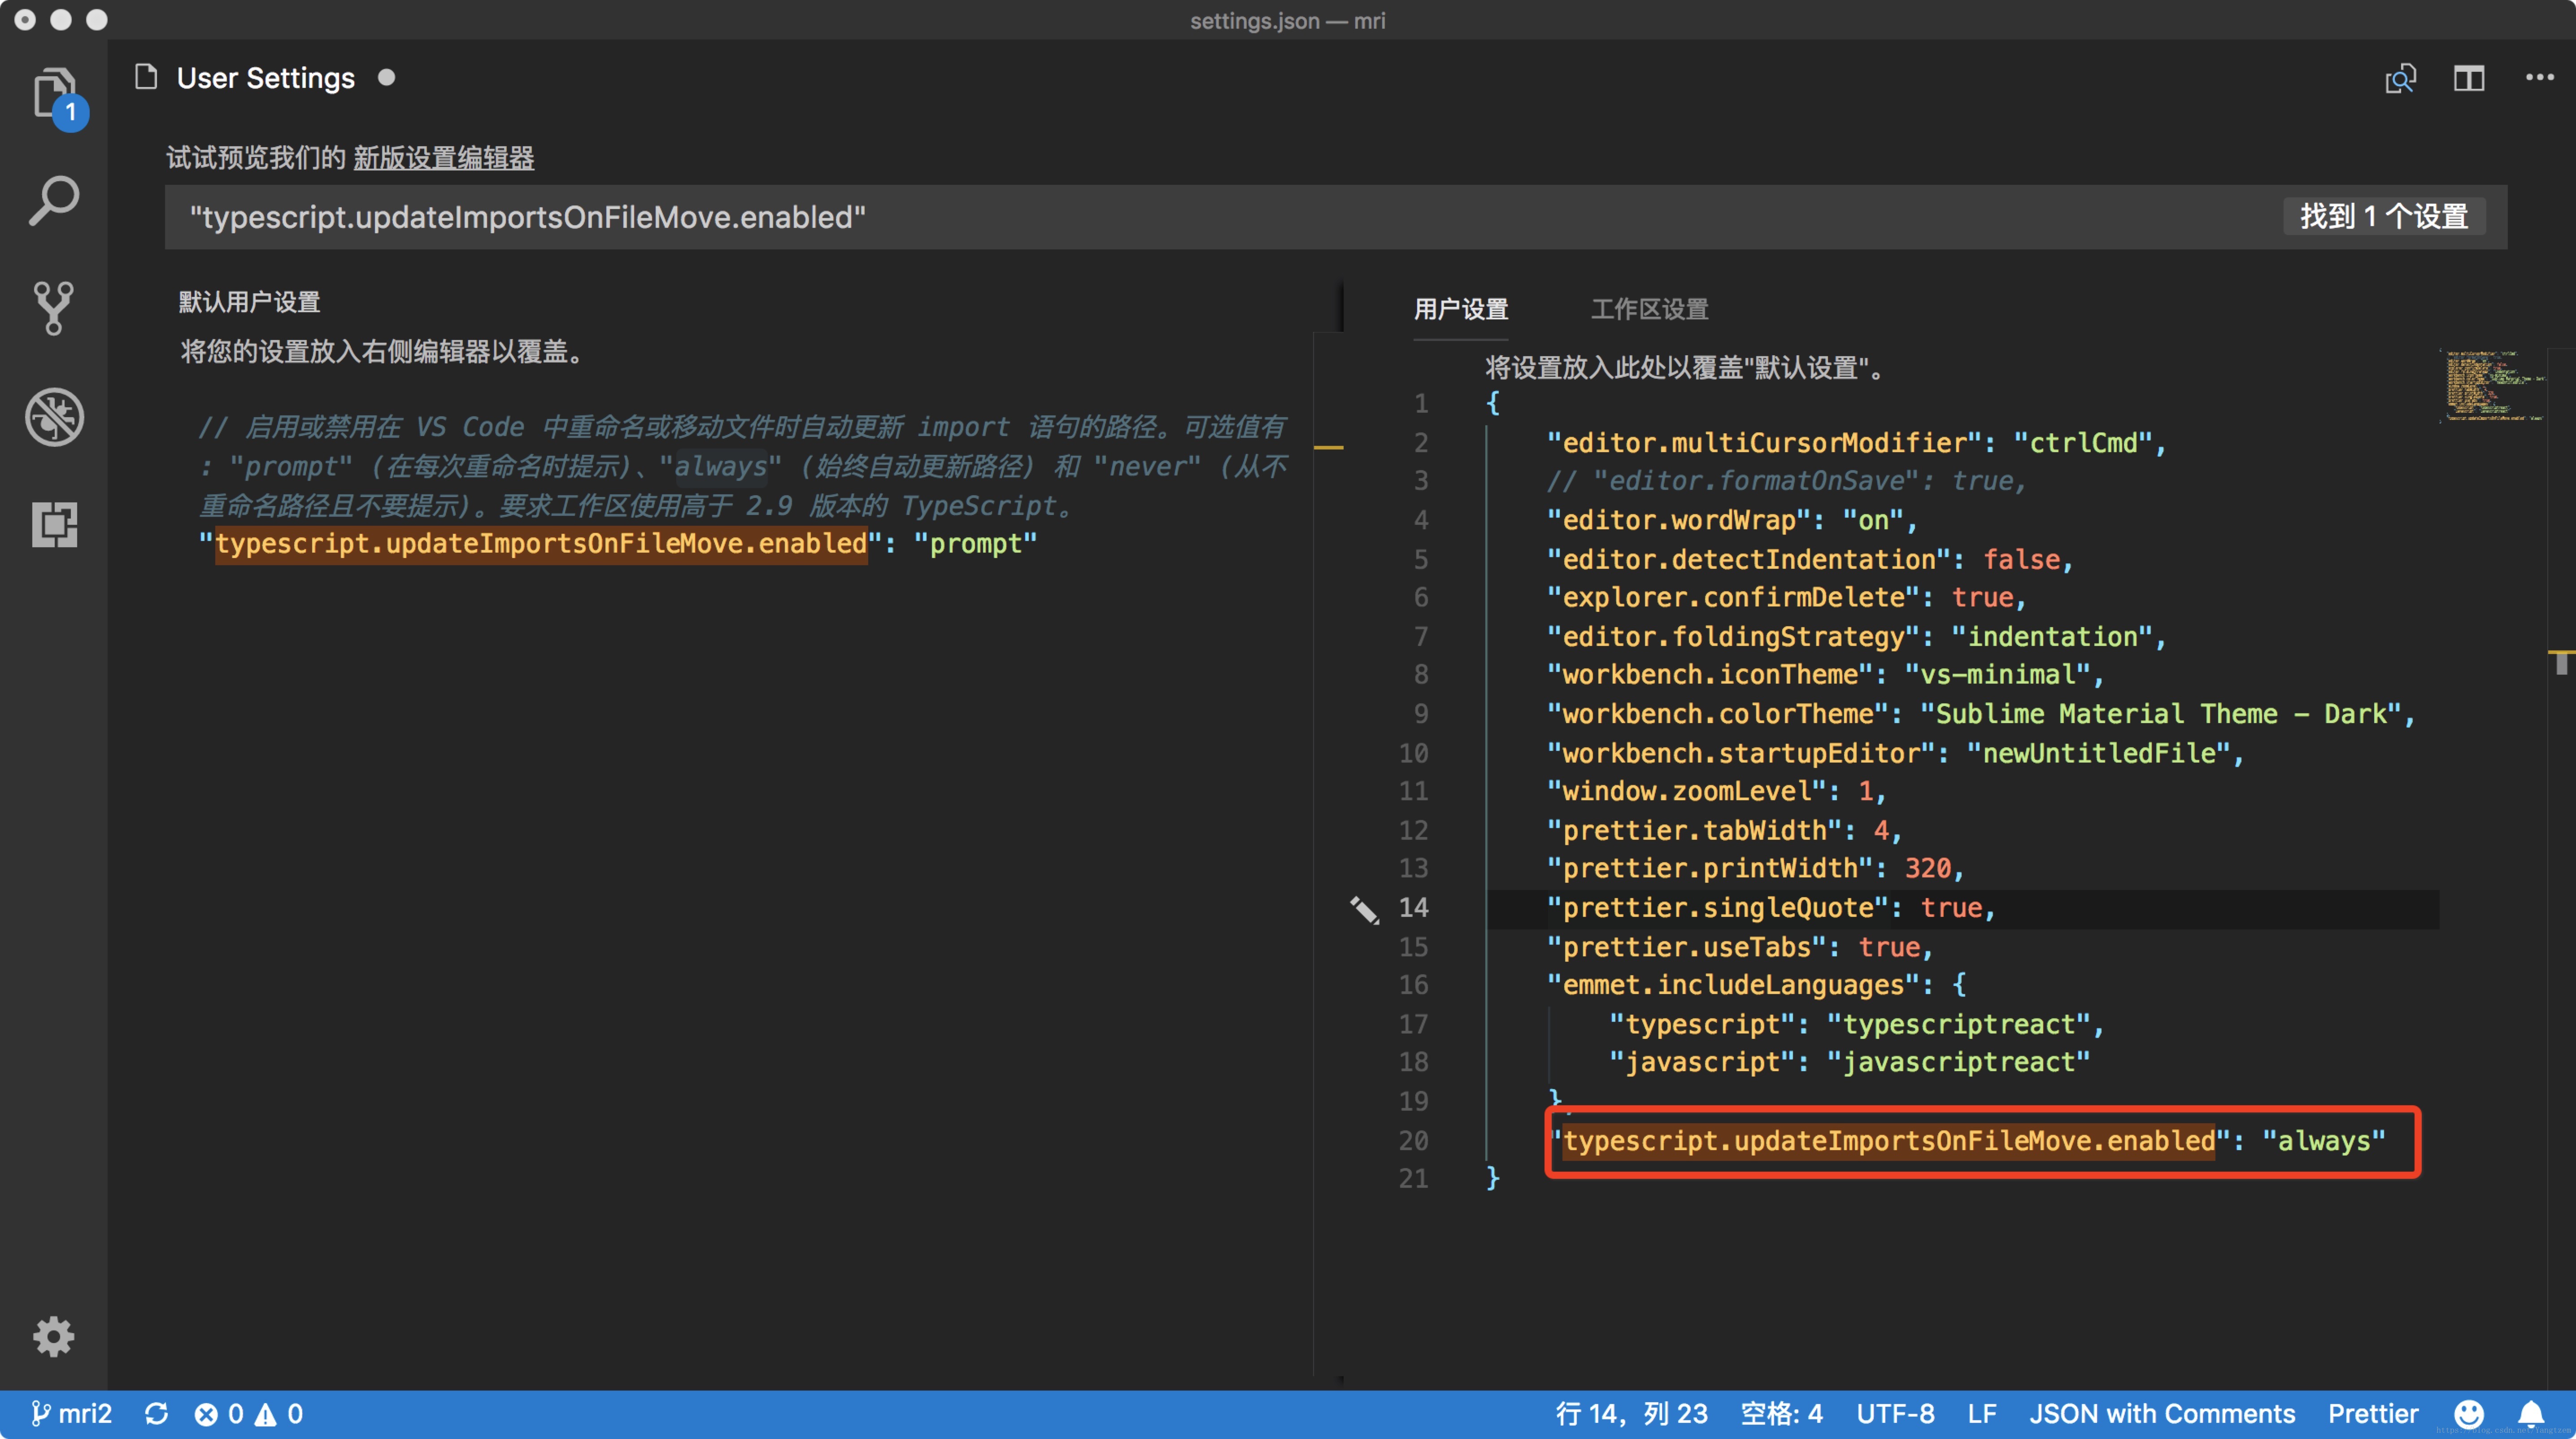Split the editor with the split icon

[x=2469, y=78]
